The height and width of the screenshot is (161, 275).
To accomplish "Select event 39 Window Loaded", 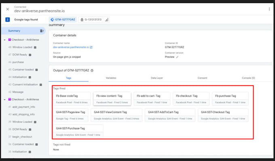I will [x=20, y=122].
